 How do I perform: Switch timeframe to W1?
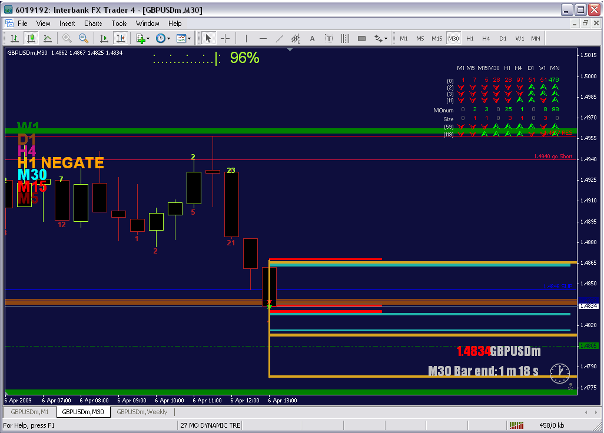(x=520, y=38)
